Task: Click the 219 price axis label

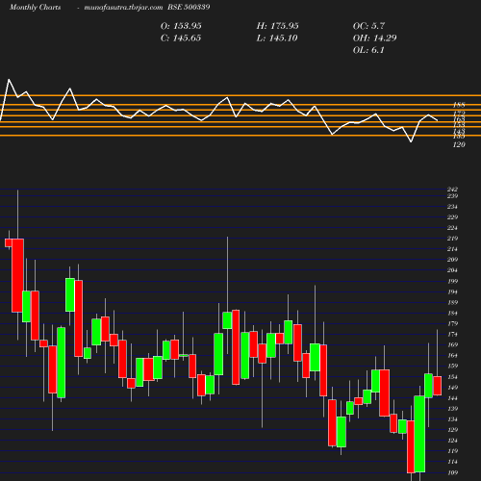Action: pyautogui.click(x=452, y=239)
